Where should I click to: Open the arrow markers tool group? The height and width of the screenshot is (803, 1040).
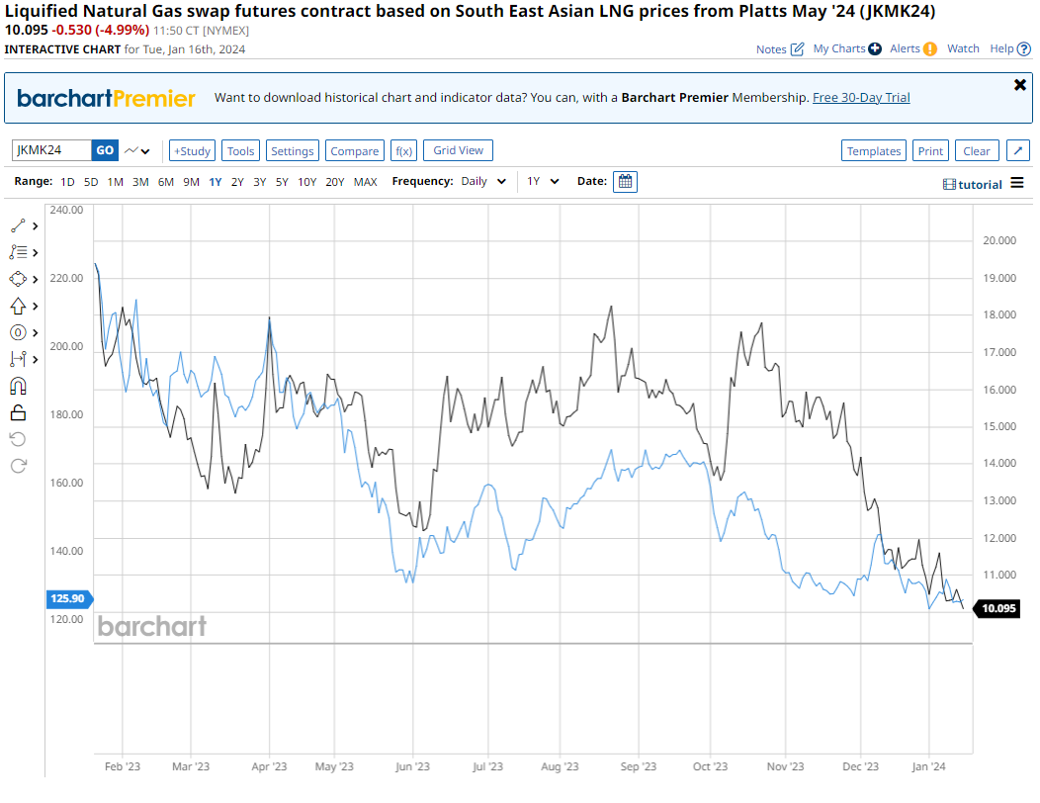(x=24, y=306)
